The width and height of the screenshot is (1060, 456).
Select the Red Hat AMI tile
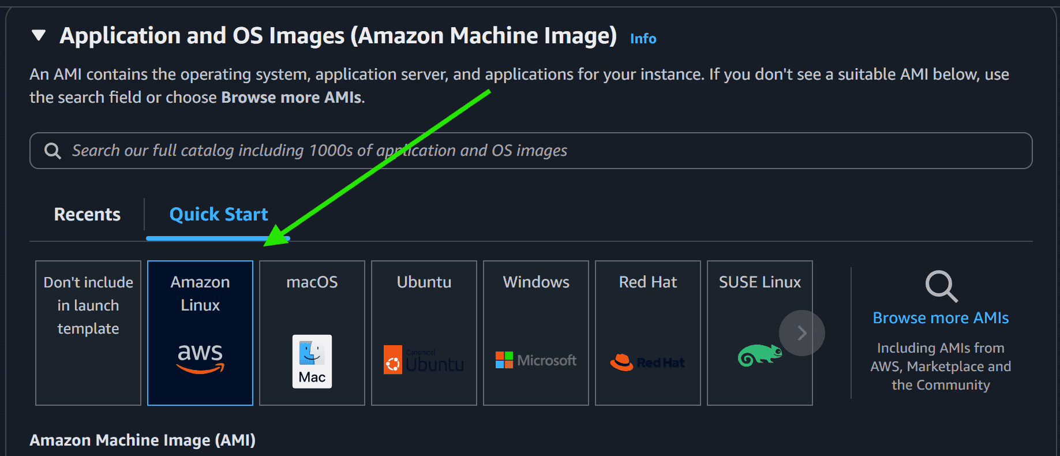[x=648, y=333]
